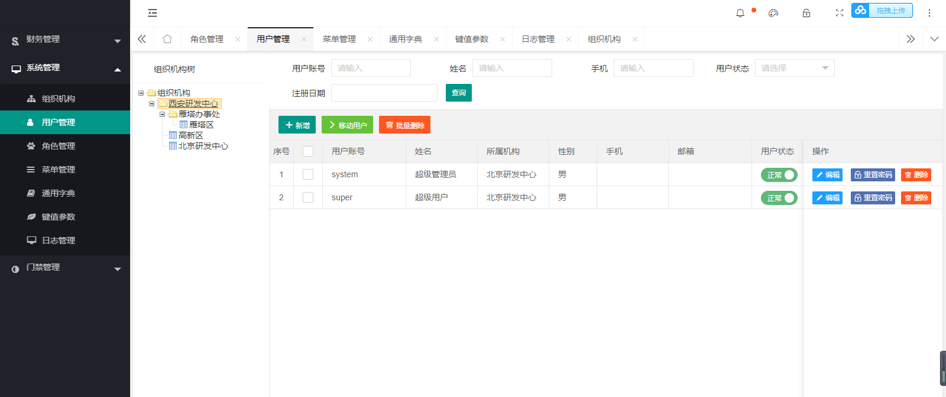This screenshot has width=946, height=397.
Task: Collapse the 西安研发中心 tree node
Action: [x=152, y=103]
